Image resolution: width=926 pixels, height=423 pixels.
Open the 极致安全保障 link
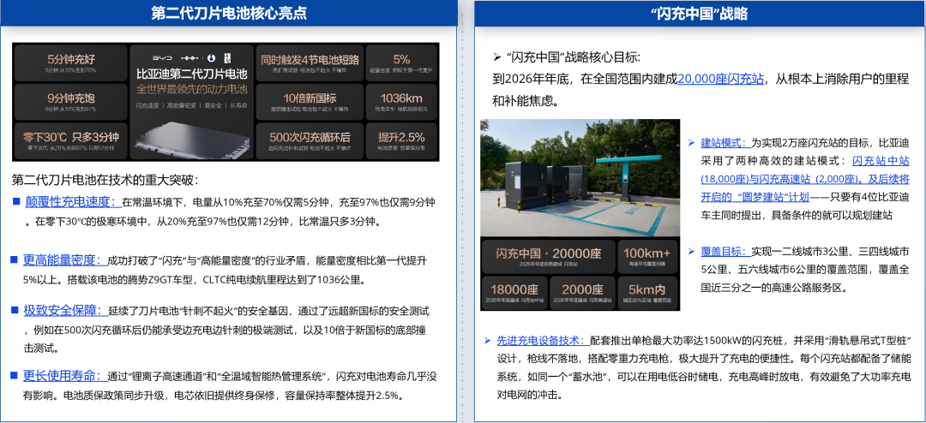pos(65,310)
